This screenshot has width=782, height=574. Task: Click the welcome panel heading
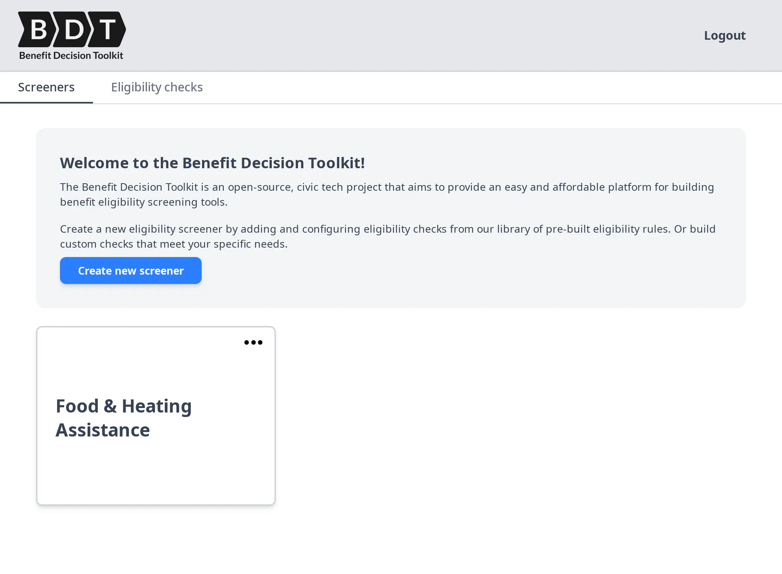[213, 163]
